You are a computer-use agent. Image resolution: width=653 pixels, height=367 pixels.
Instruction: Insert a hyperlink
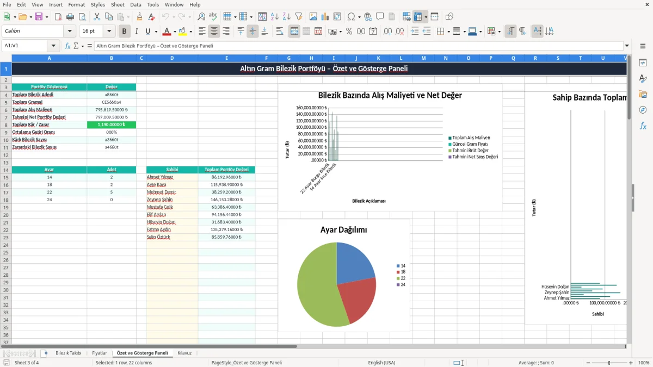pyautogui.click(x=368, y=17)
